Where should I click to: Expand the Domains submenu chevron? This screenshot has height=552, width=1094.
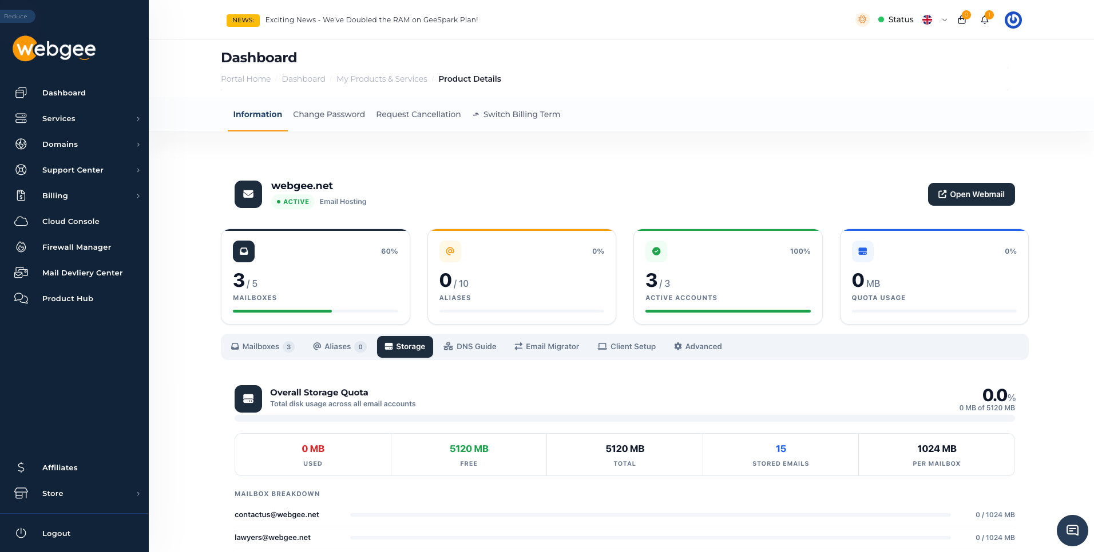point(138,145)
